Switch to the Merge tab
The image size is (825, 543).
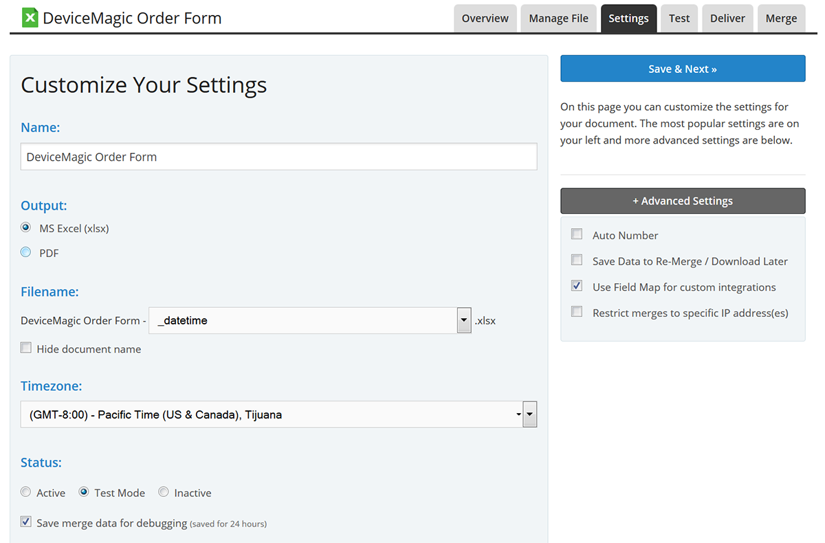[x=781, y=19]
